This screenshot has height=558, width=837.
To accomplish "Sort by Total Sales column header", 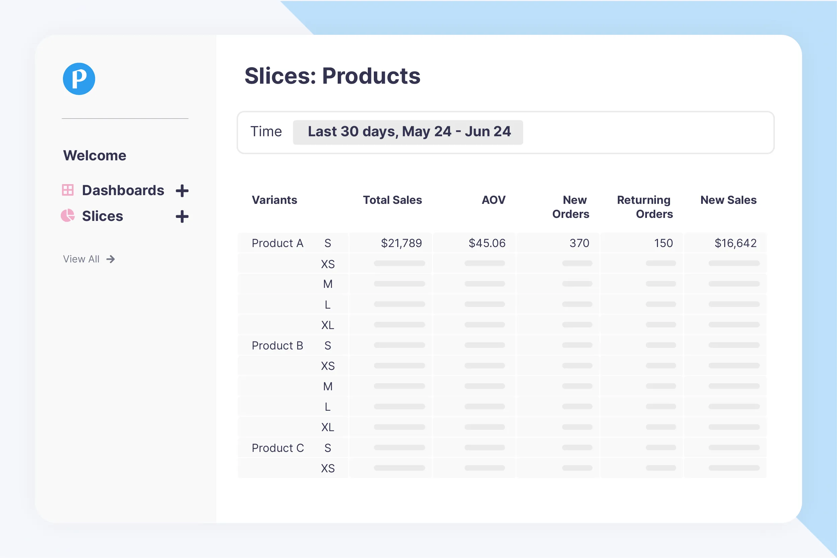I will click(x=392, y=200).
